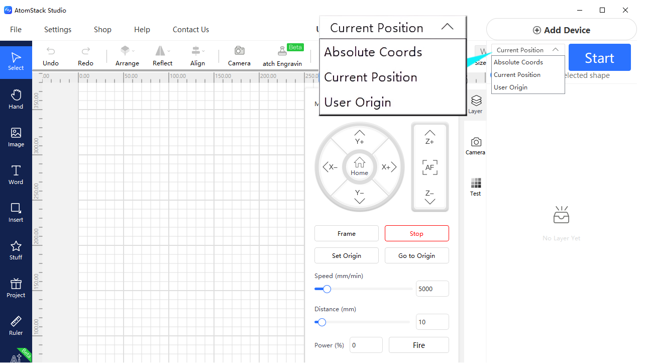Jog laser with Y+ arrow
The height and width of the screenshot is (363, 646).
point(360,137)
